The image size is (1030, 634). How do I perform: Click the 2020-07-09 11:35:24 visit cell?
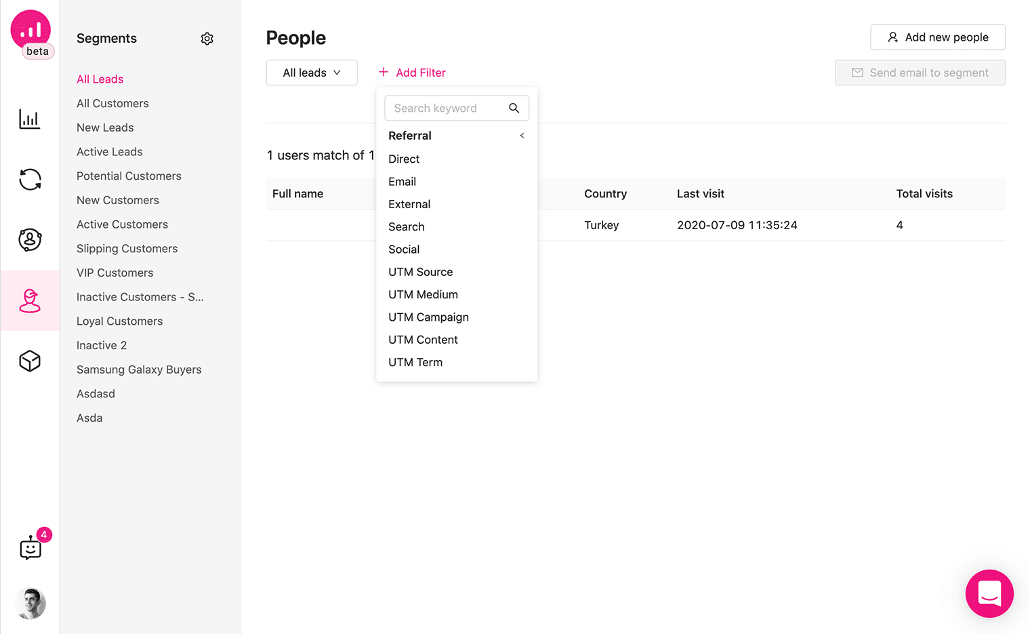737,225
